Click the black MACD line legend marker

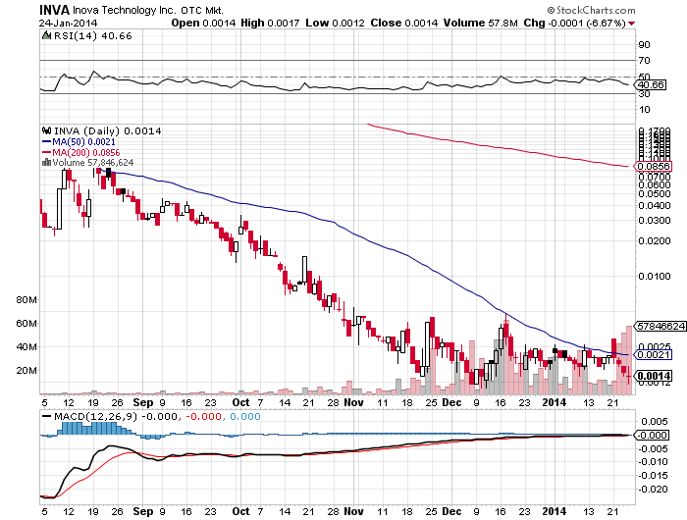(x=46, y=417)
